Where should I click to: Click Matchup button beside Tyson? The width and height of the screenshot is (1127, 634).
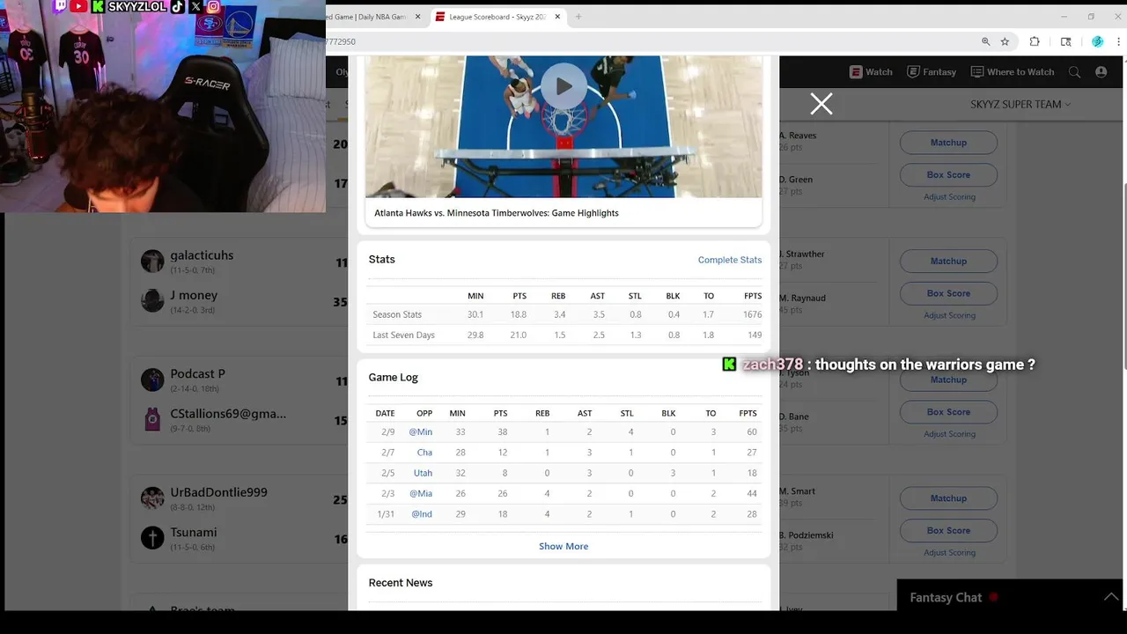948,380
